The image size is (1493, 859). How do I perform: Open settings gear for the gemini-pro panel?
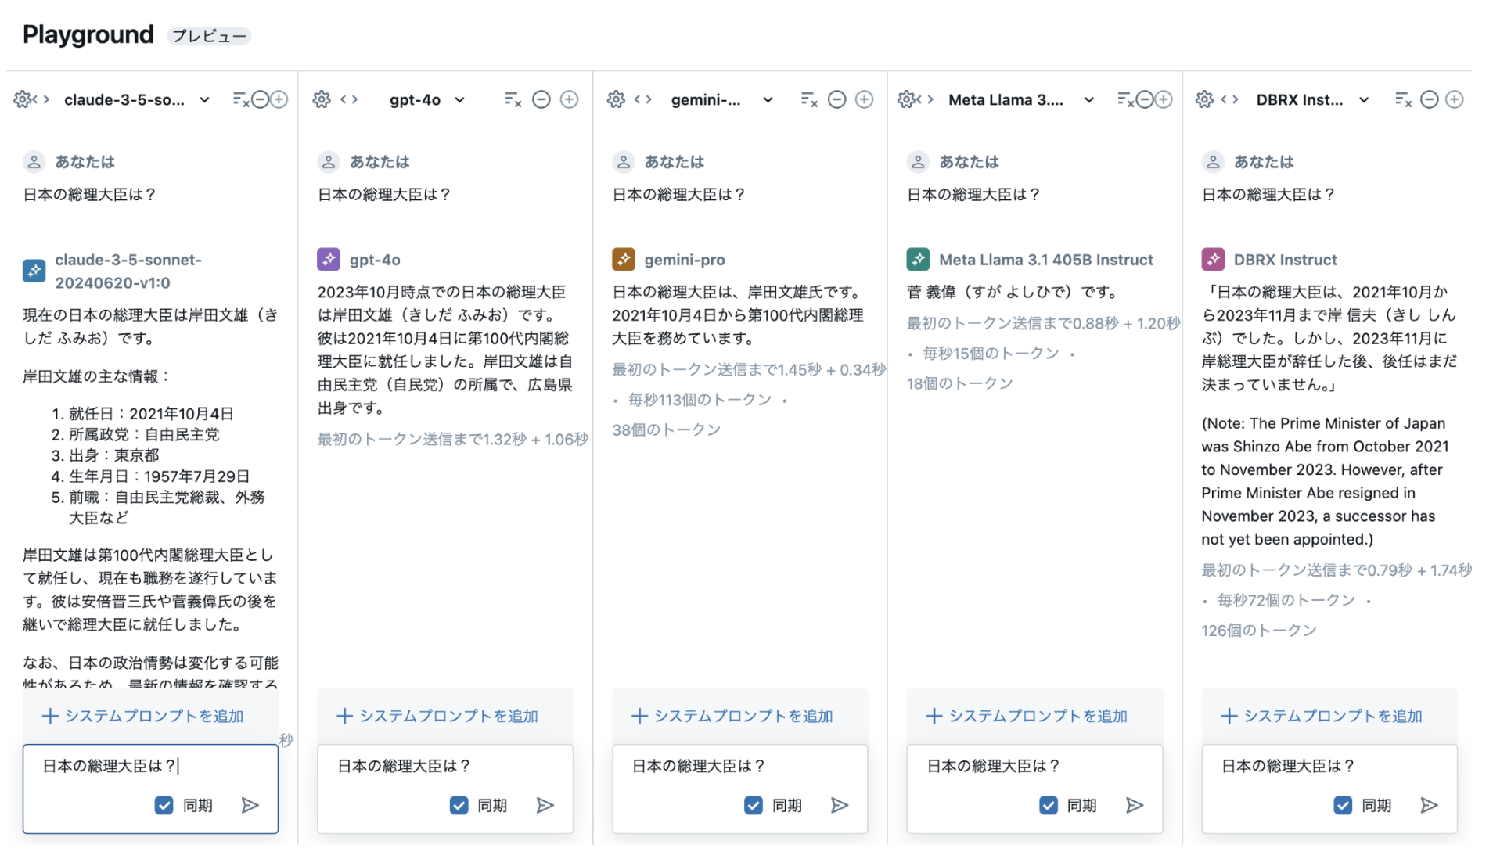[617, 99]
